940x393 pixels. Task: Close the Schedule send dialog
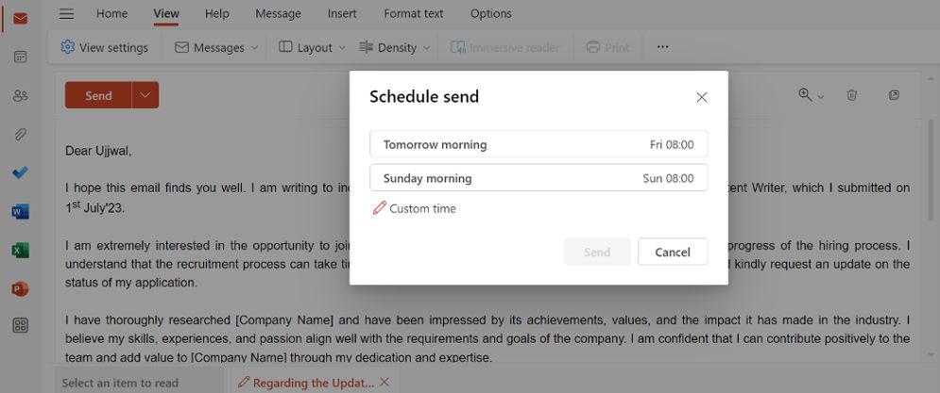click(x=701, y=97)
